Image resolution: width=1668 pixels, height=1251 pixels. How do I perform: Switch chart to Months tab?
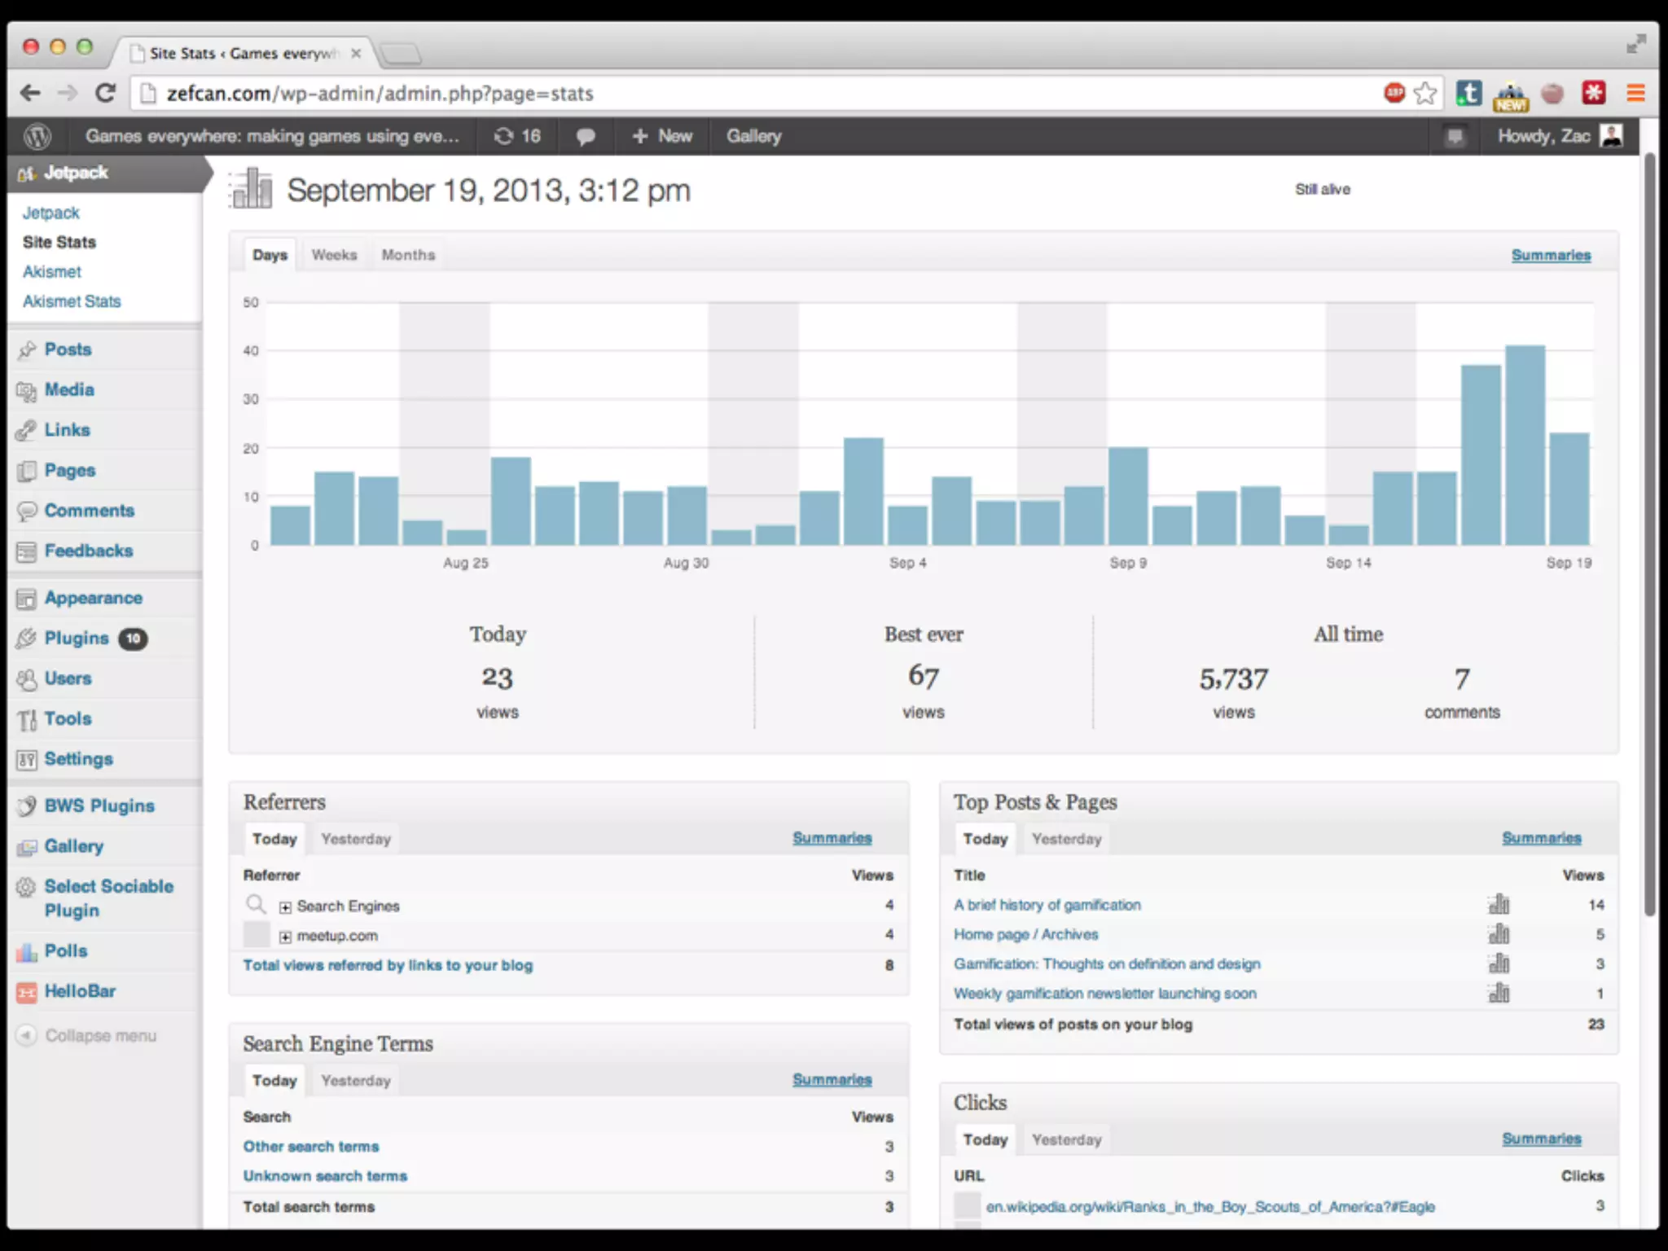408,255
